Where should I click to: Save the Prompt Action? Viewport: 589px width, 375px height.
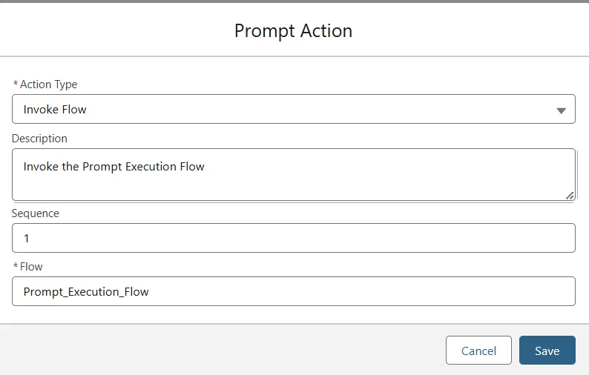(547, 351)
